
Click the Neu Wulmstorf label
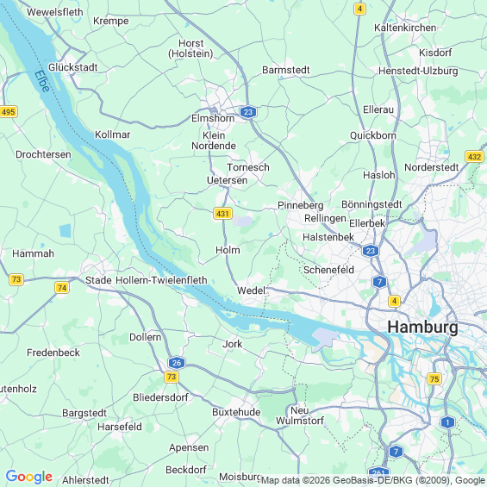[300, 415]
